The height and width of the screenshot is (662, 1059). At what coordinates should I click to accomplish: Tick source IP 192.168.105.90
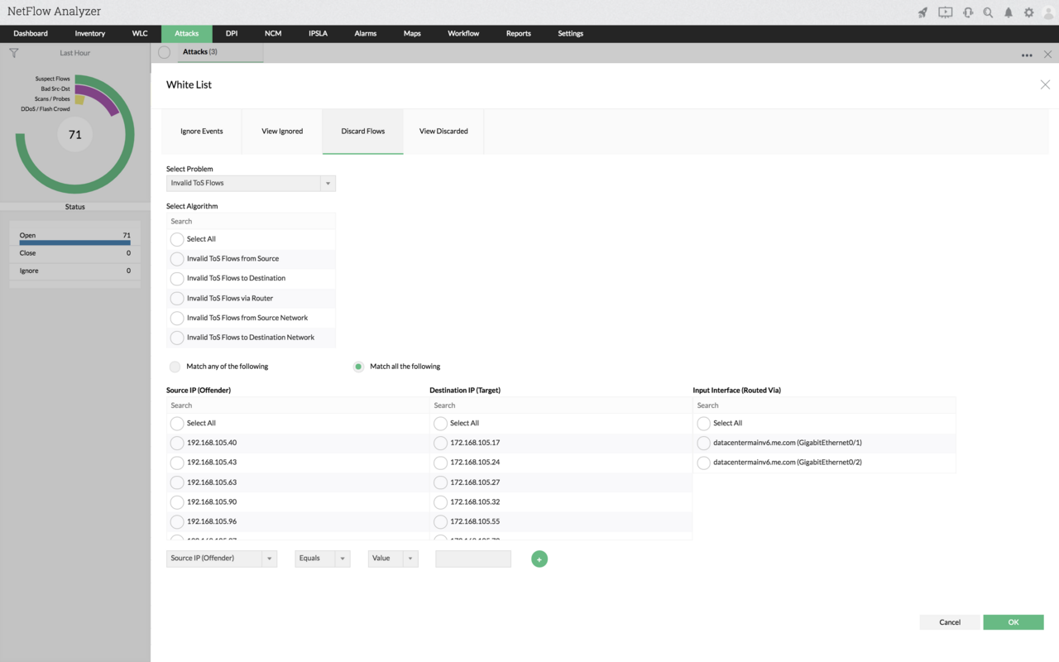177,502
